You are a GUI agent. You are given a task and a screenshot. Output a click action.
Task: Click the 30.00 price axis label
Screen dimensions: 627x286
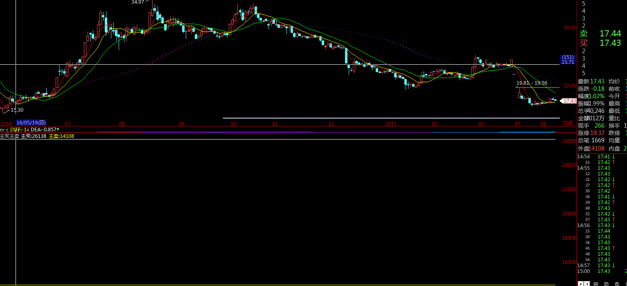(x=570, y=27)
